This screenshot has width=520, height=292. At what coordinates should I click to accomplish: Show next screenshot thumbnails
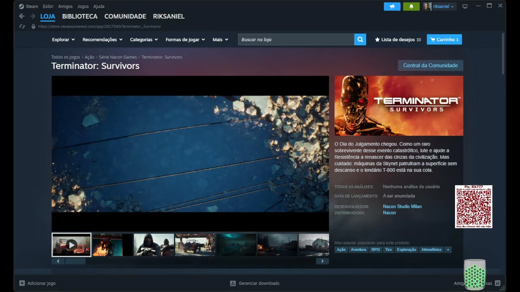pyautogui.click(x=323, y=261)
